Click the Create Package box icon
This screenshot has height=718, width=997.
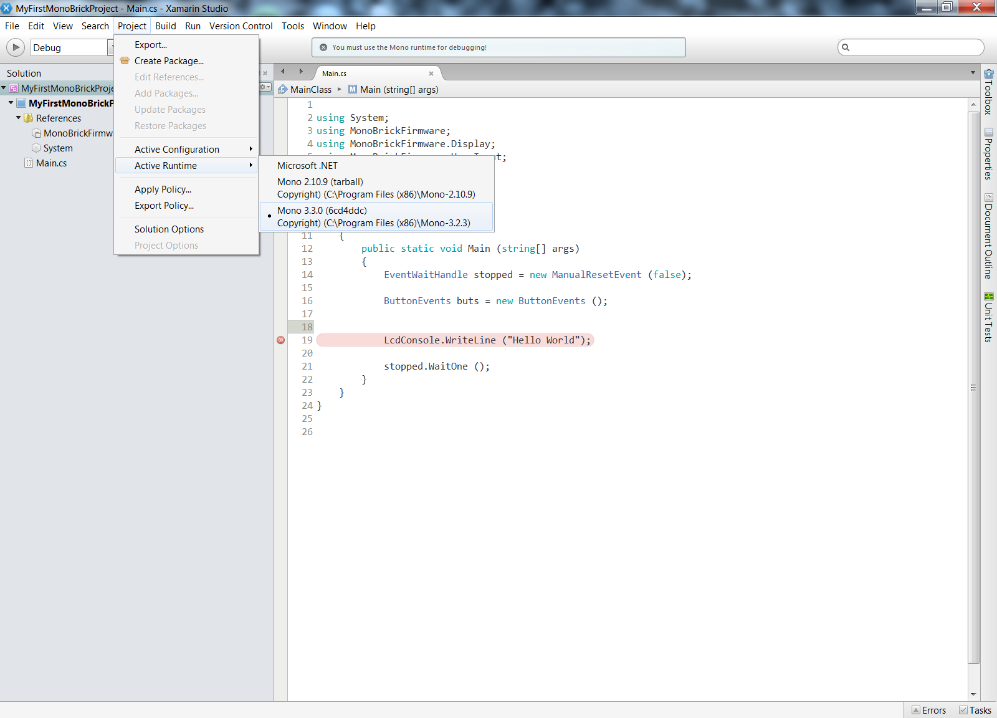pyautogui.click(x=125, y=60)
